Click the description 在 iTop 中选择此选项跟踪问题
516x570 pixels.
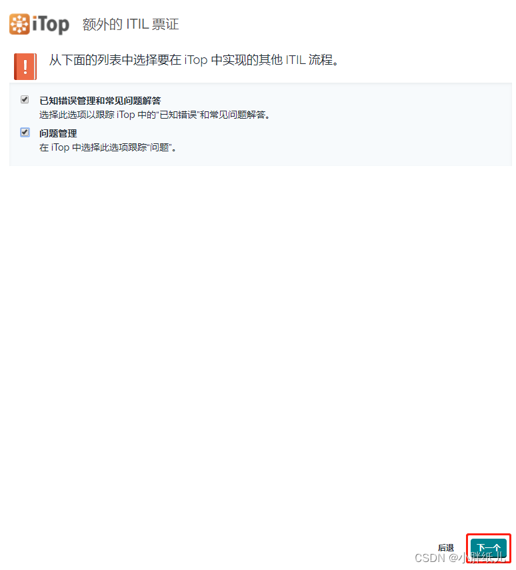pyautogui.click(x=108, y=147)
